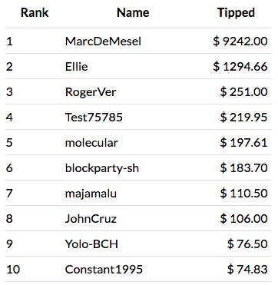Select the $ 1294.66 tipped amount
The width and height of the screenshot is (278, 285).
(x=240, y=66)
